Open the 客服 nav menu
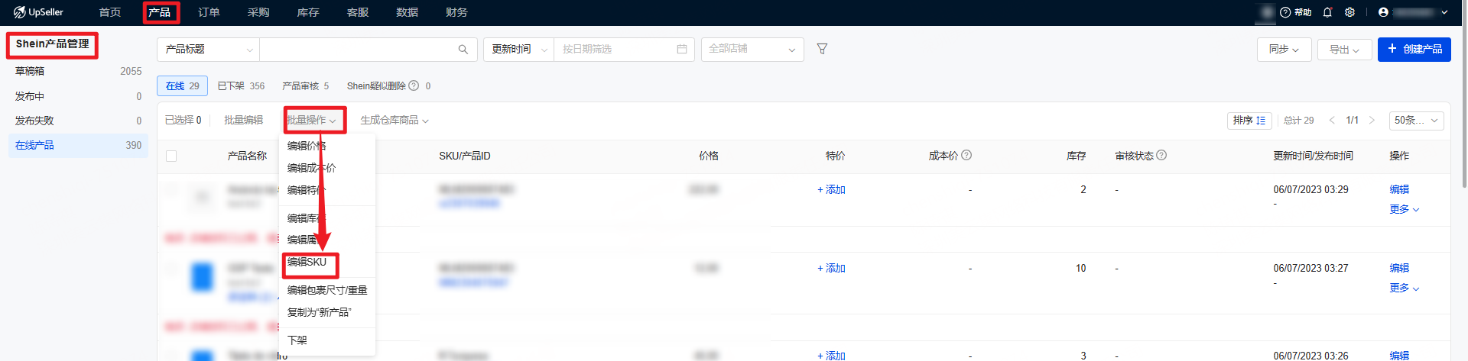 (358, 12)
